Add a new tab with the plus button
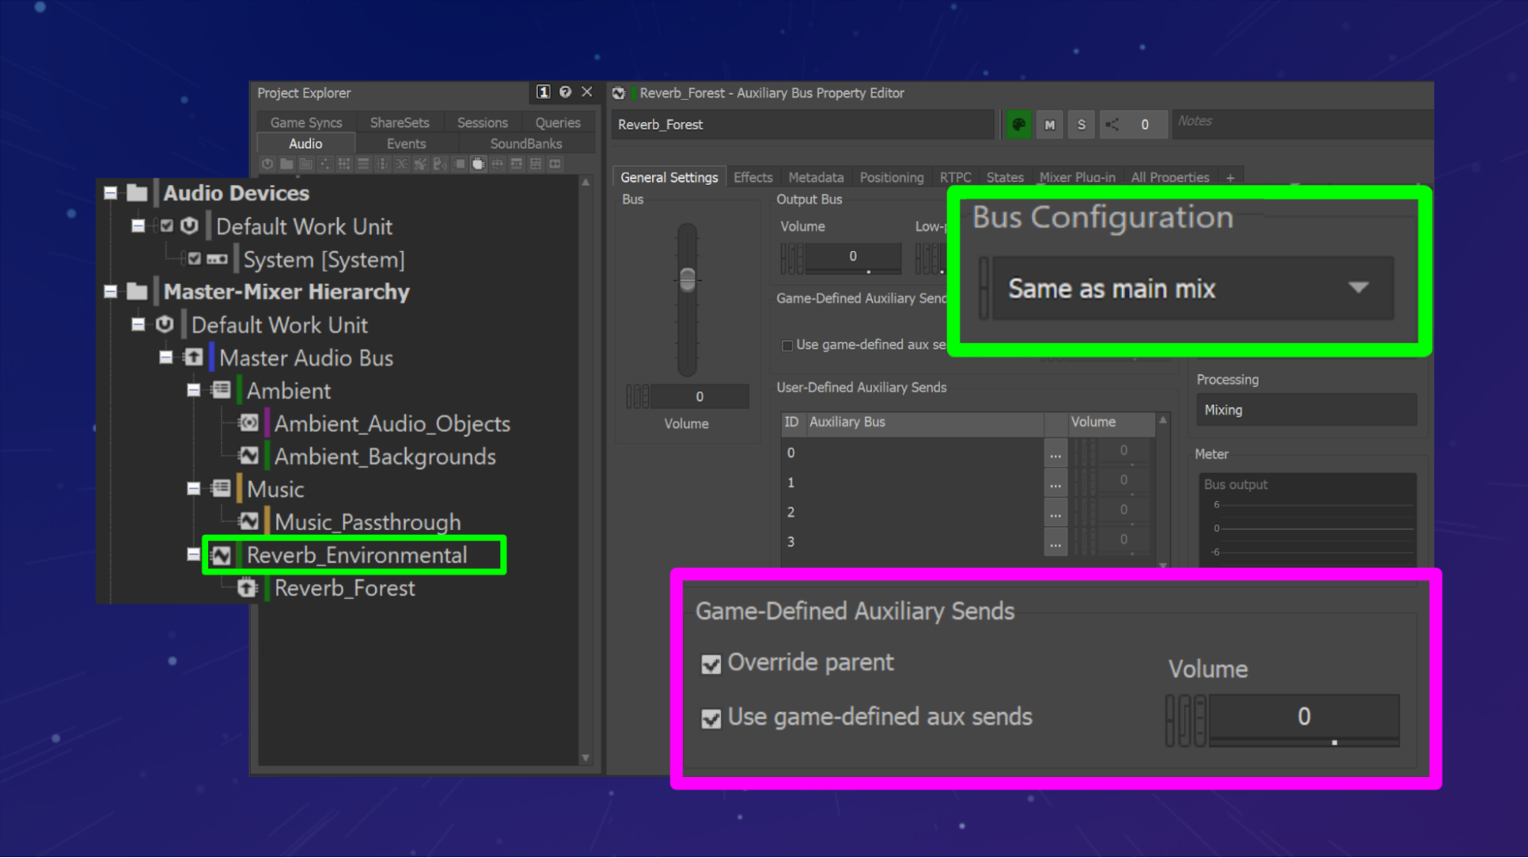 tap(1231, 176)
